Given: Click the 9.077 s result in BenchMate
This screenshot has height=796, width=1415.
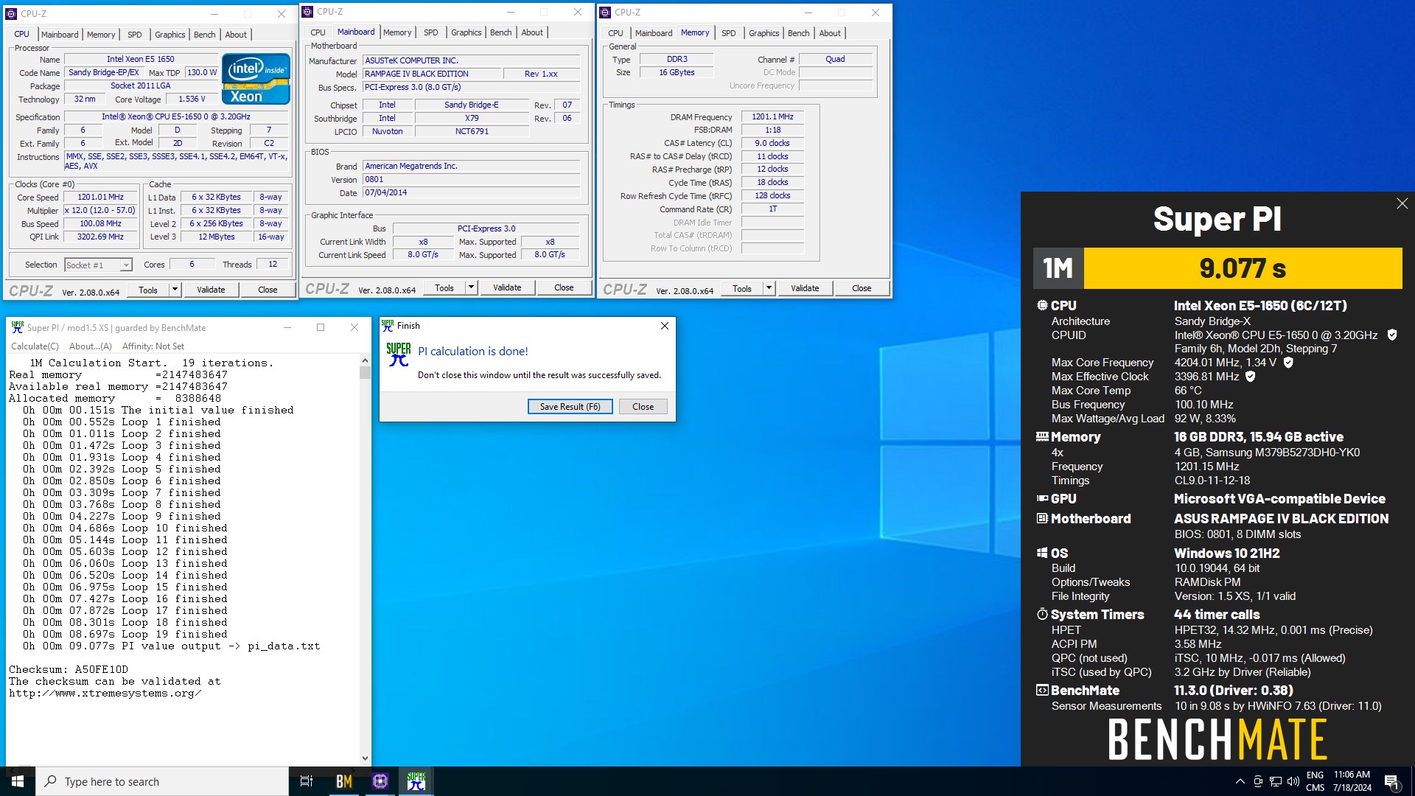Looking at the screenshot, I should [1243, 268].
